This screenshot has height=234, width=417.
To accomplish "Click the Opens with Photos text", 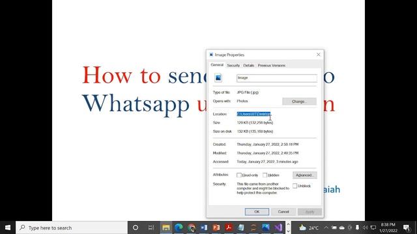I will [242, 101].
